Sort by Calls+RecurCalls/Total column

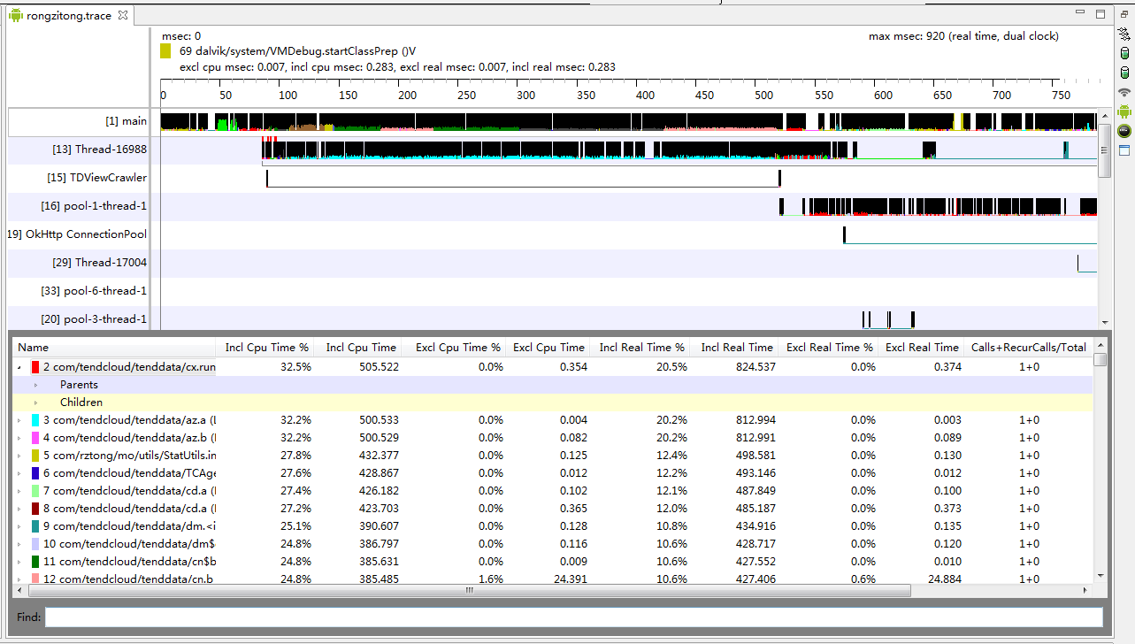(1028, 348)
